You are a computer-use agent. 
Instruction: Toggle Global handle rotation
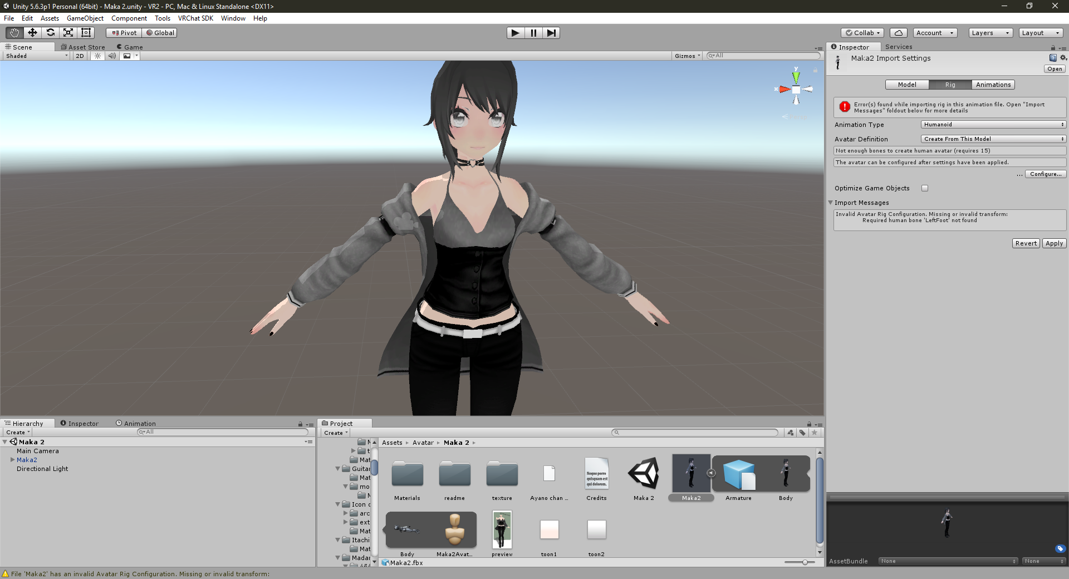click(x=160, y=33)
